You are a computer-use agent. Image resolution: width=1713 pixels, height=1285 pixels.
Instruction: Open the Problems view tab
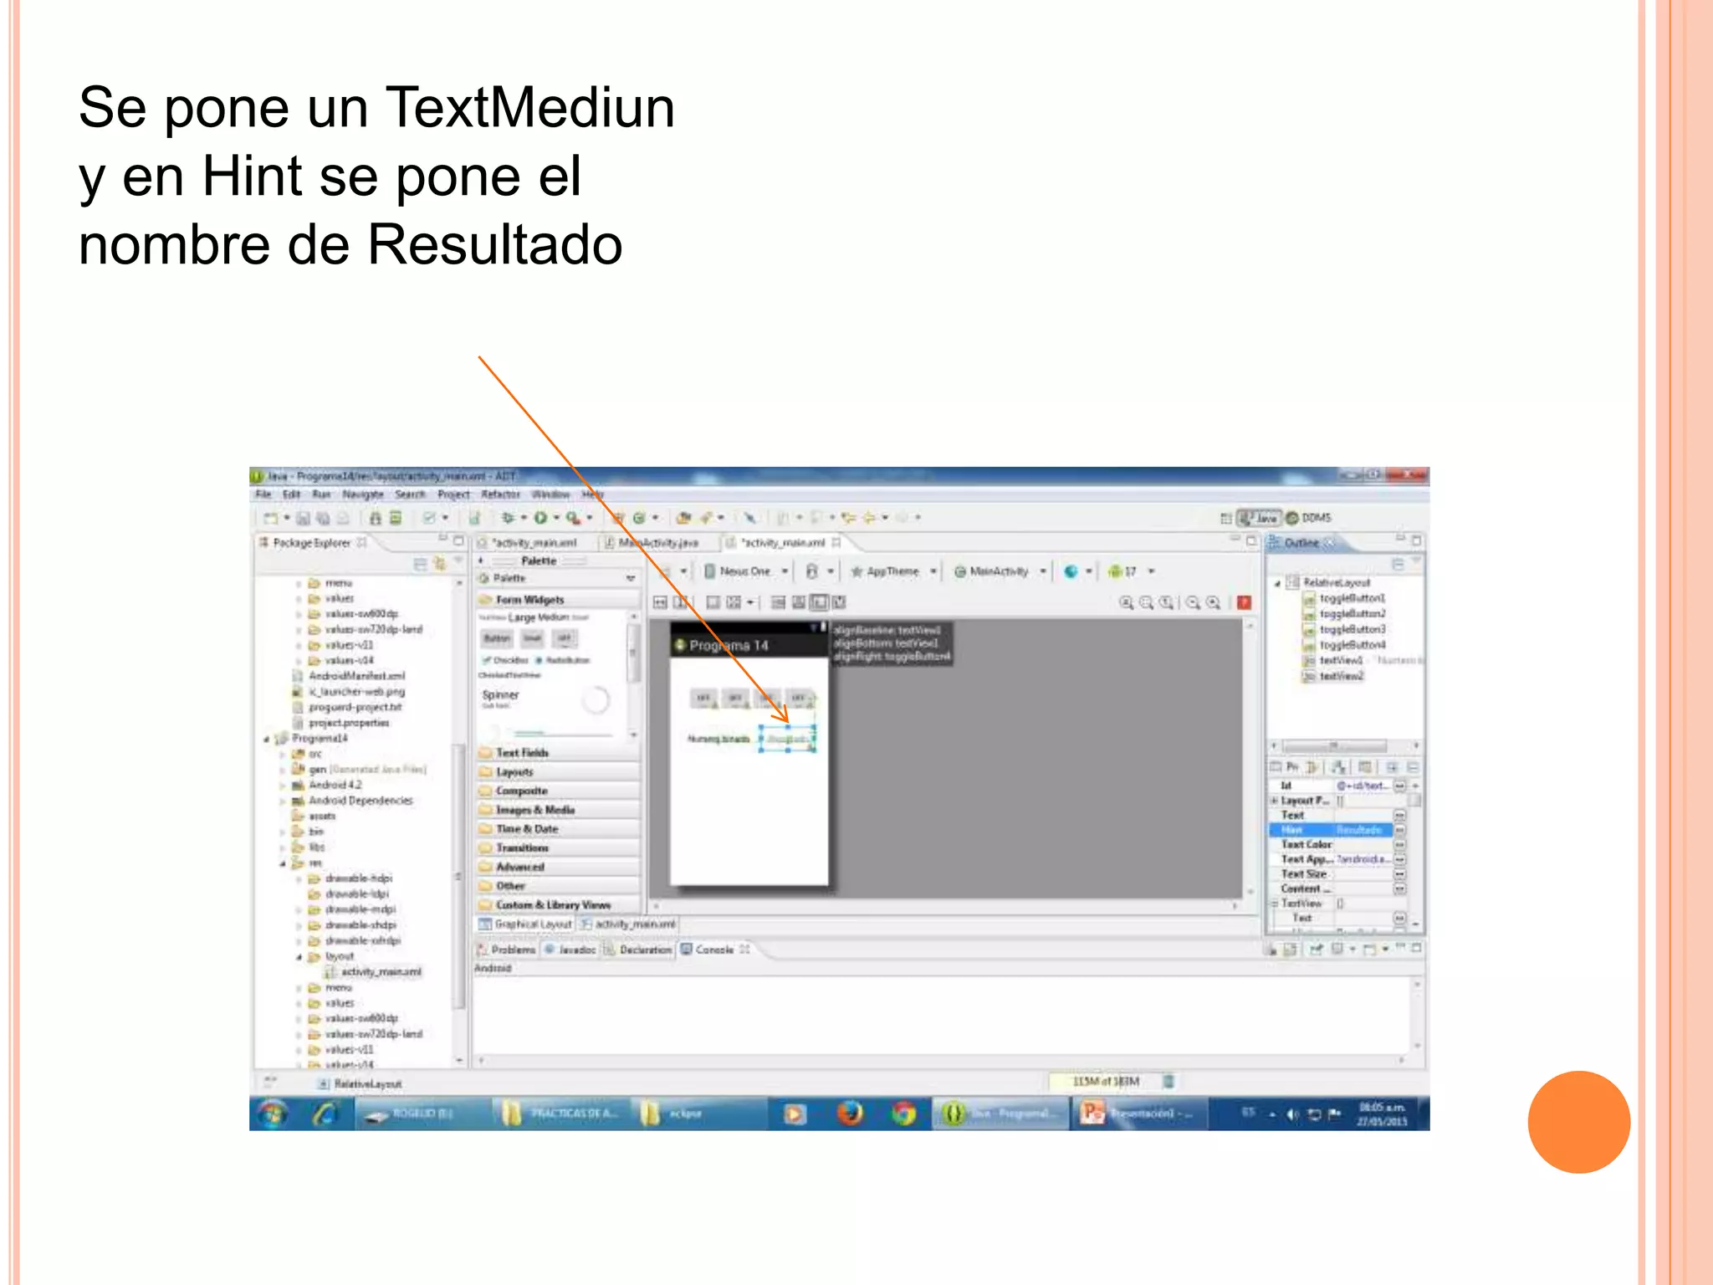point(506,950)
